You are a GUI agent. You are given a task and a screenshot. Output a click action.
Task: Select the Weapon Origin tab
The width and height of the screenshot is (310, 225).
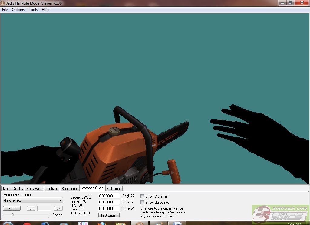93,188
